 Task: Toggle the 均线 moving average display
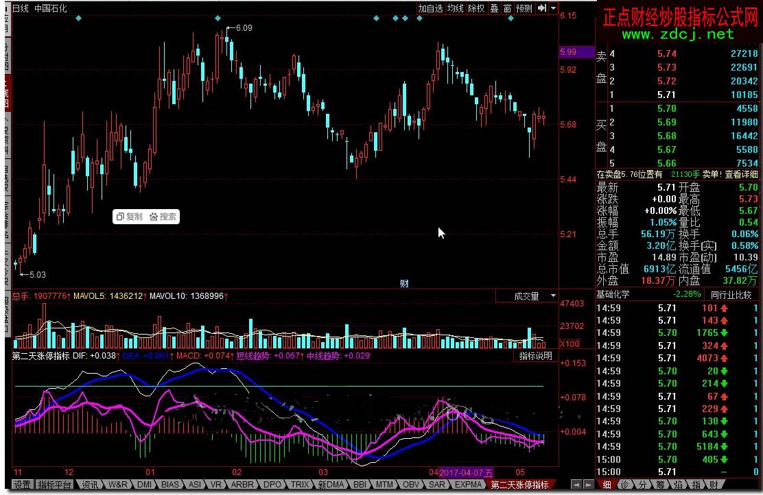455,8
